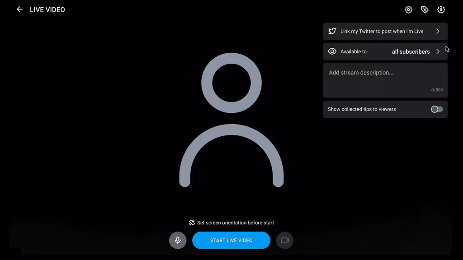Toggle the camera button
Viewport: 463px width, 260px height.
tap(285, 240)
